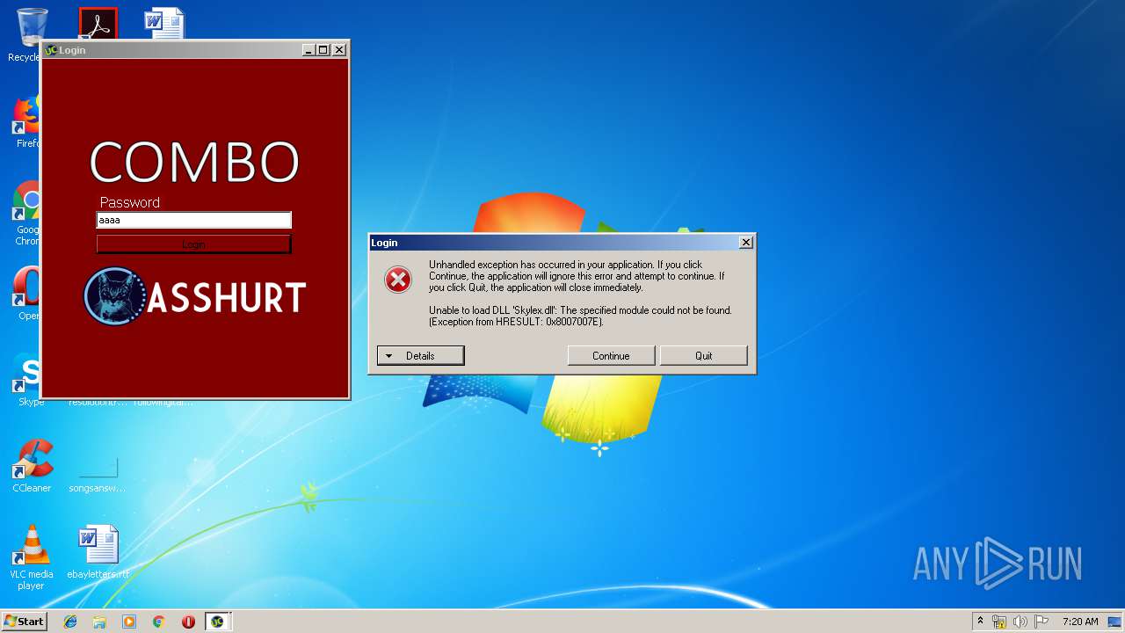Viewport: 1125px width, 633px height.
Task: Maximize the COMBO Login window
Action: pyautogui.click(x=323, y=50)
